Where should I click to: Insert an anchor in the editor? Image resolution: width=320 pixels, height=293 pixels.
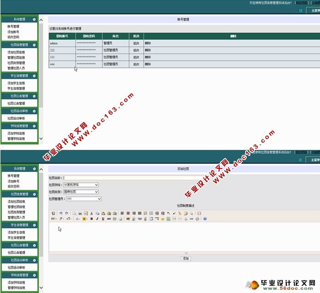(x=186, y=219)
